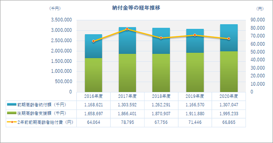Screen dimensions: 273x143
Task: Select the table cell 78,795
Action: coord(127,122)
